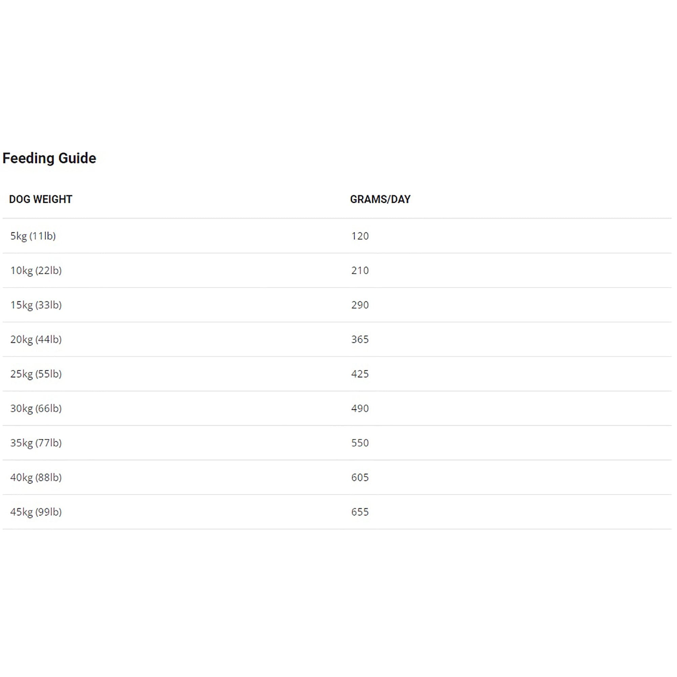677x677 pixels.
Task: Click the Feeding Guide heading
Action: 49,158
